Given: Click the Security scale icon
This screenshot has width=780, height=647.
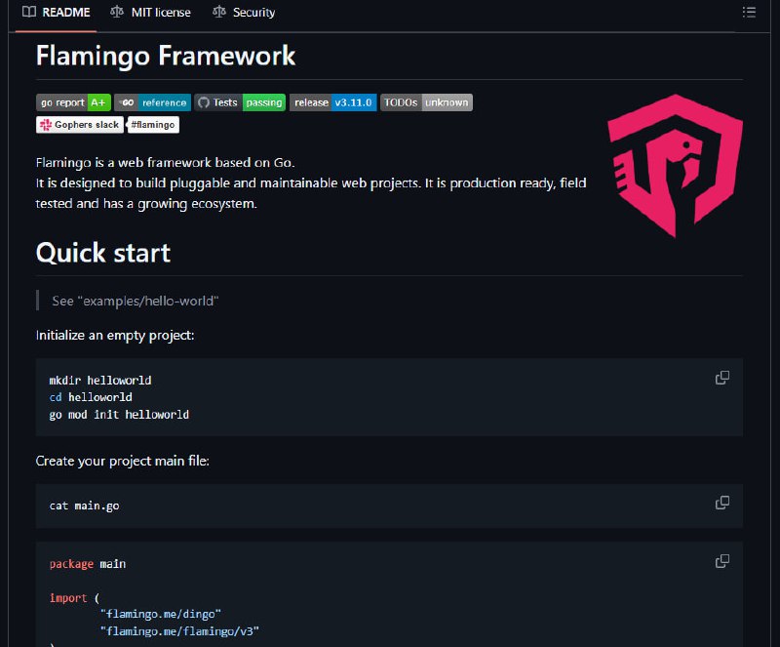Looking at the screenshot, I should [218, 12].
